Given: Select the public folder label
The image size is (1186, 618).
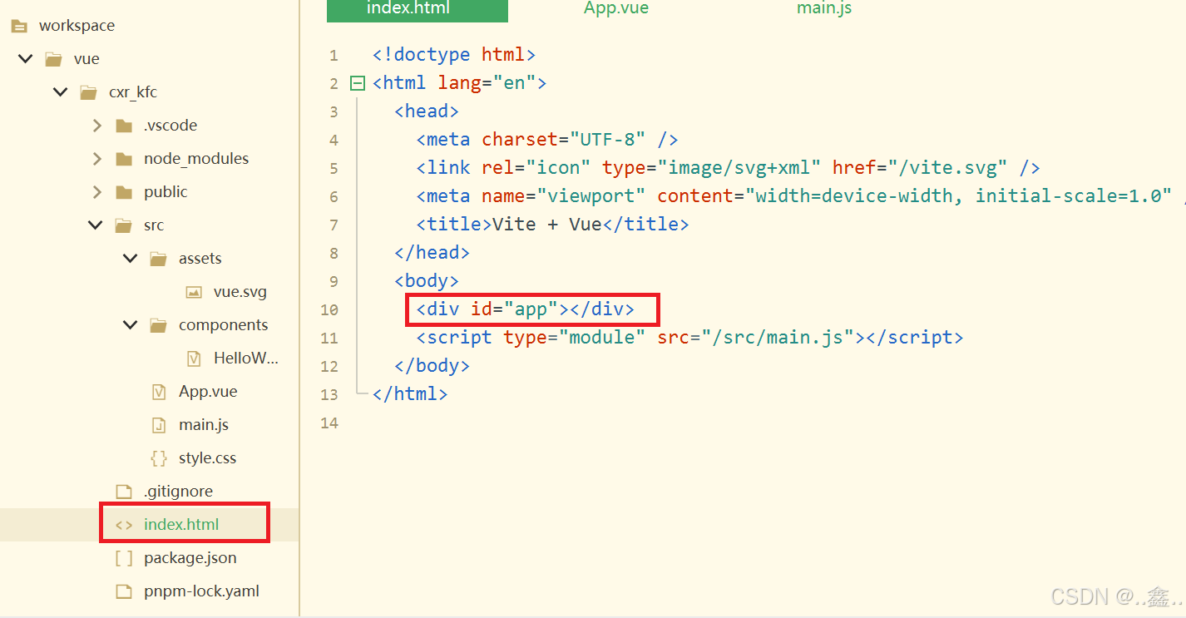Looking at the screenshot, I should pos(166,192).
